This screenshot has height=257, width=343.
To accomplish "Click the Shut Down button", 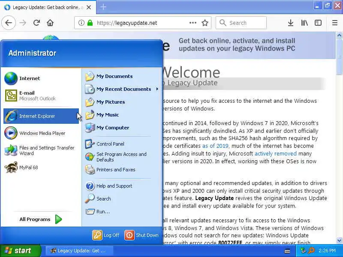I will 141,235.
